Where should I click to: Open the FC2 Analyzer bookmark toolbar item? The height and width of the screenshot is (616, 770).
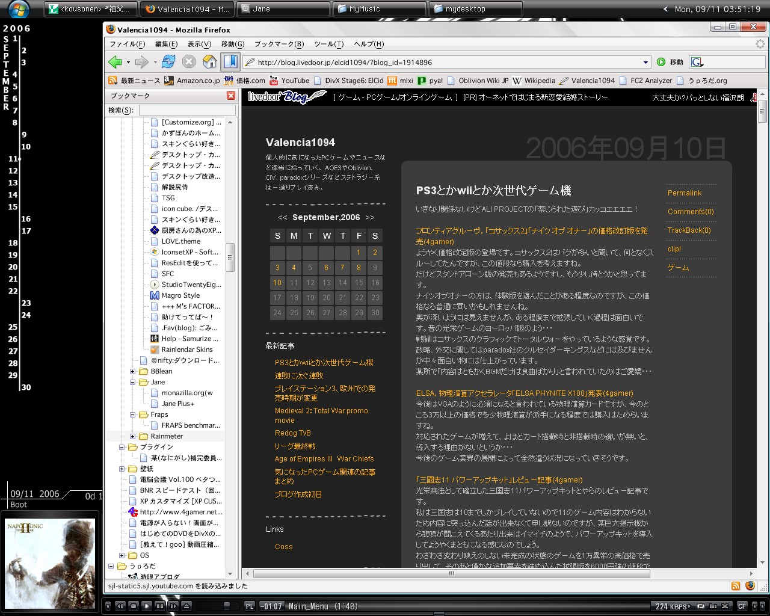click(x=645, y=81)
